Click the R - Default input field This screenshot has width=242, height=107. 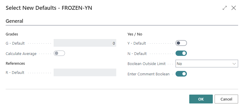[x=85, y=72]
